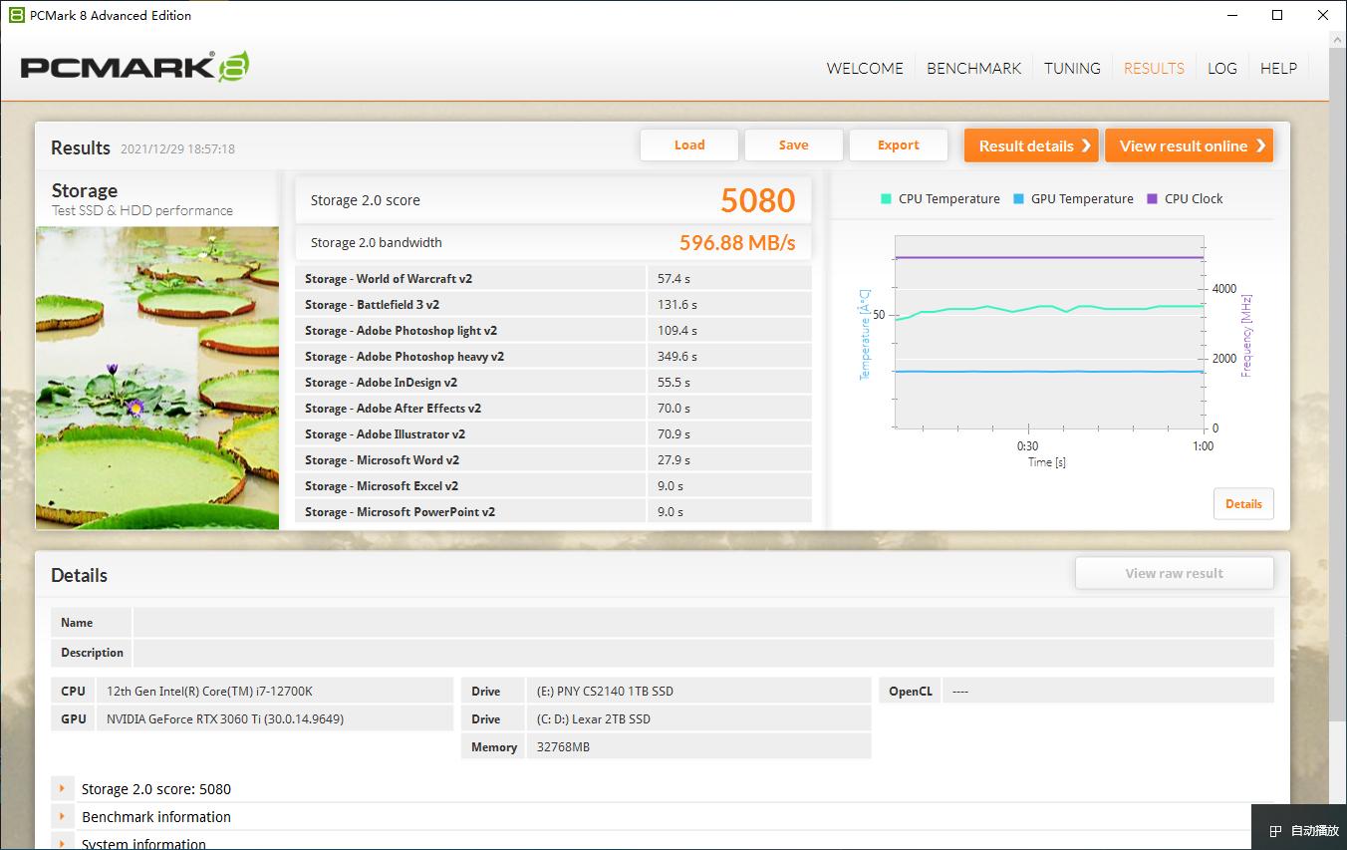Click the PCMark 8 title bar app icon
The image size is (1347, 850).
point(16,15)
